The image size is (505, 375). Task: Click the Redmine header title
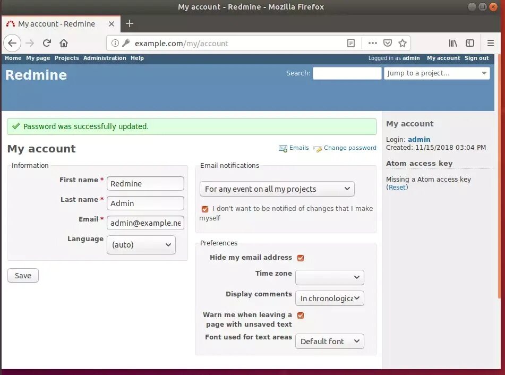[36, 75]
